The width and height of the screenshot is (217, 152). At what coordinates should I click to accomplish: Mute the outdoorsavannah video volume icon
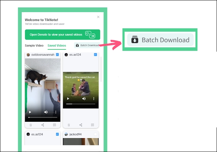[x=46, y=112]
